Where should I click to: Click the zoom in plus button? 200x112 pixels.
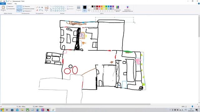point(199,106)
